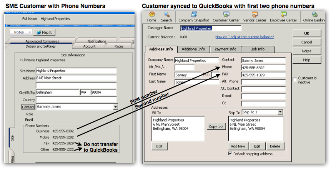Click Other number 425-555-1222

(63, 149)
